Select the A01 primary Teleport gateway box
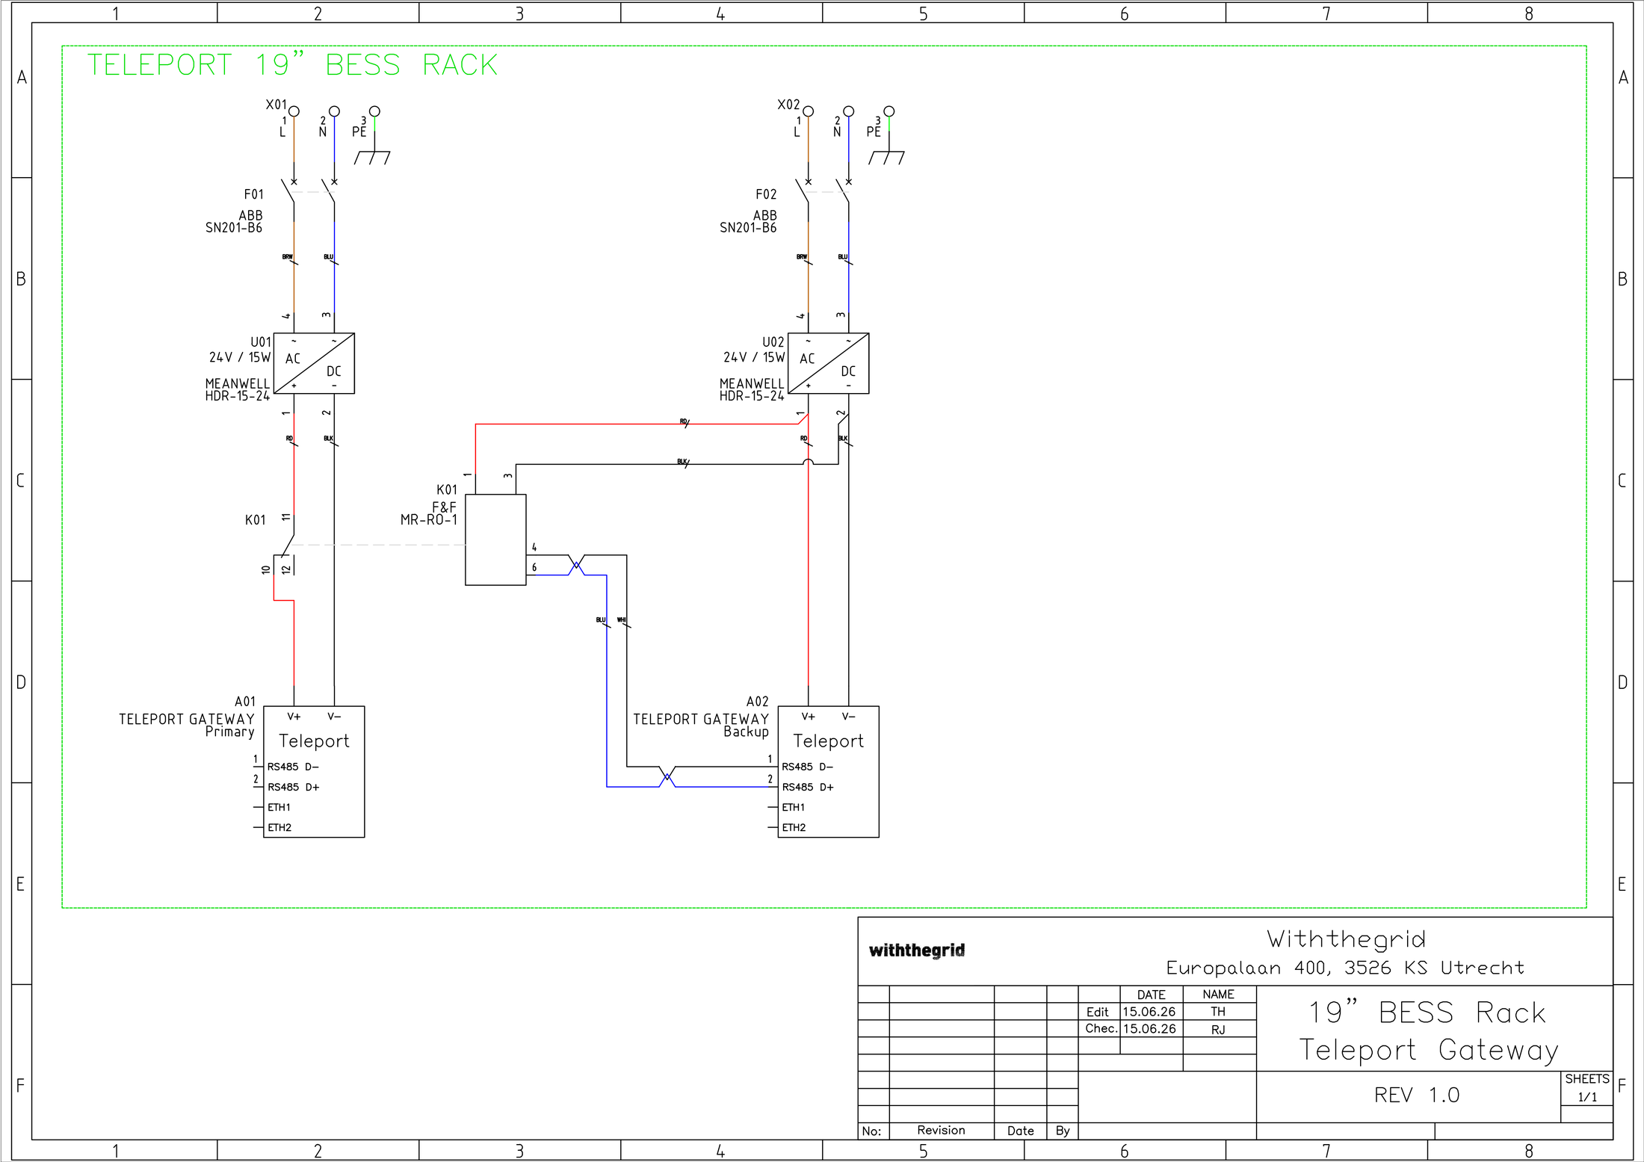The width and height of the screenshot is (1644, 1162). 314,772
